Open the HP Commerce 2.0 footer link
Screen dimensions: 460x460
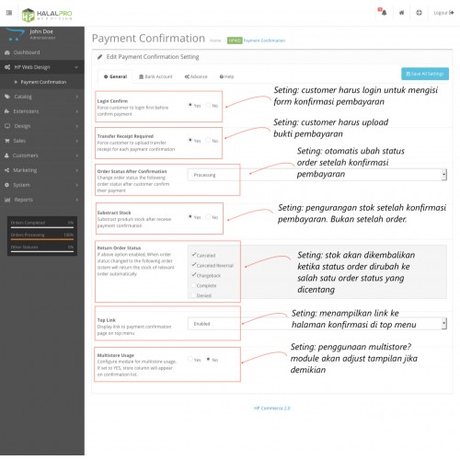click(272, 408)
